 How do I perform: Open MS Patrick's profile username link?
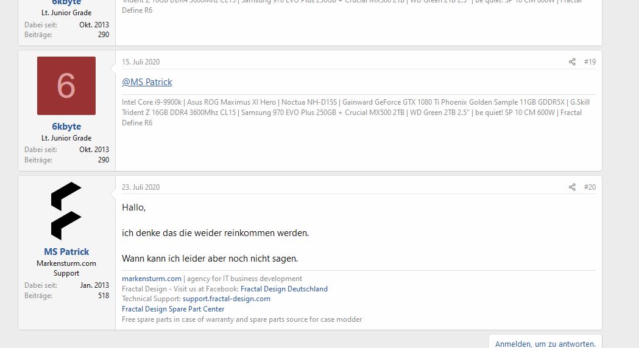point(66,252)
